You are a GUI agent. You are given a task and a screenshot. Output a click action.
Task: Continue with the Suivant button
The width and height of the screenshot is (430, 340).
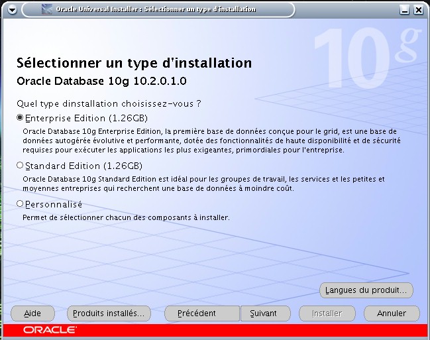tap(266, 313)
